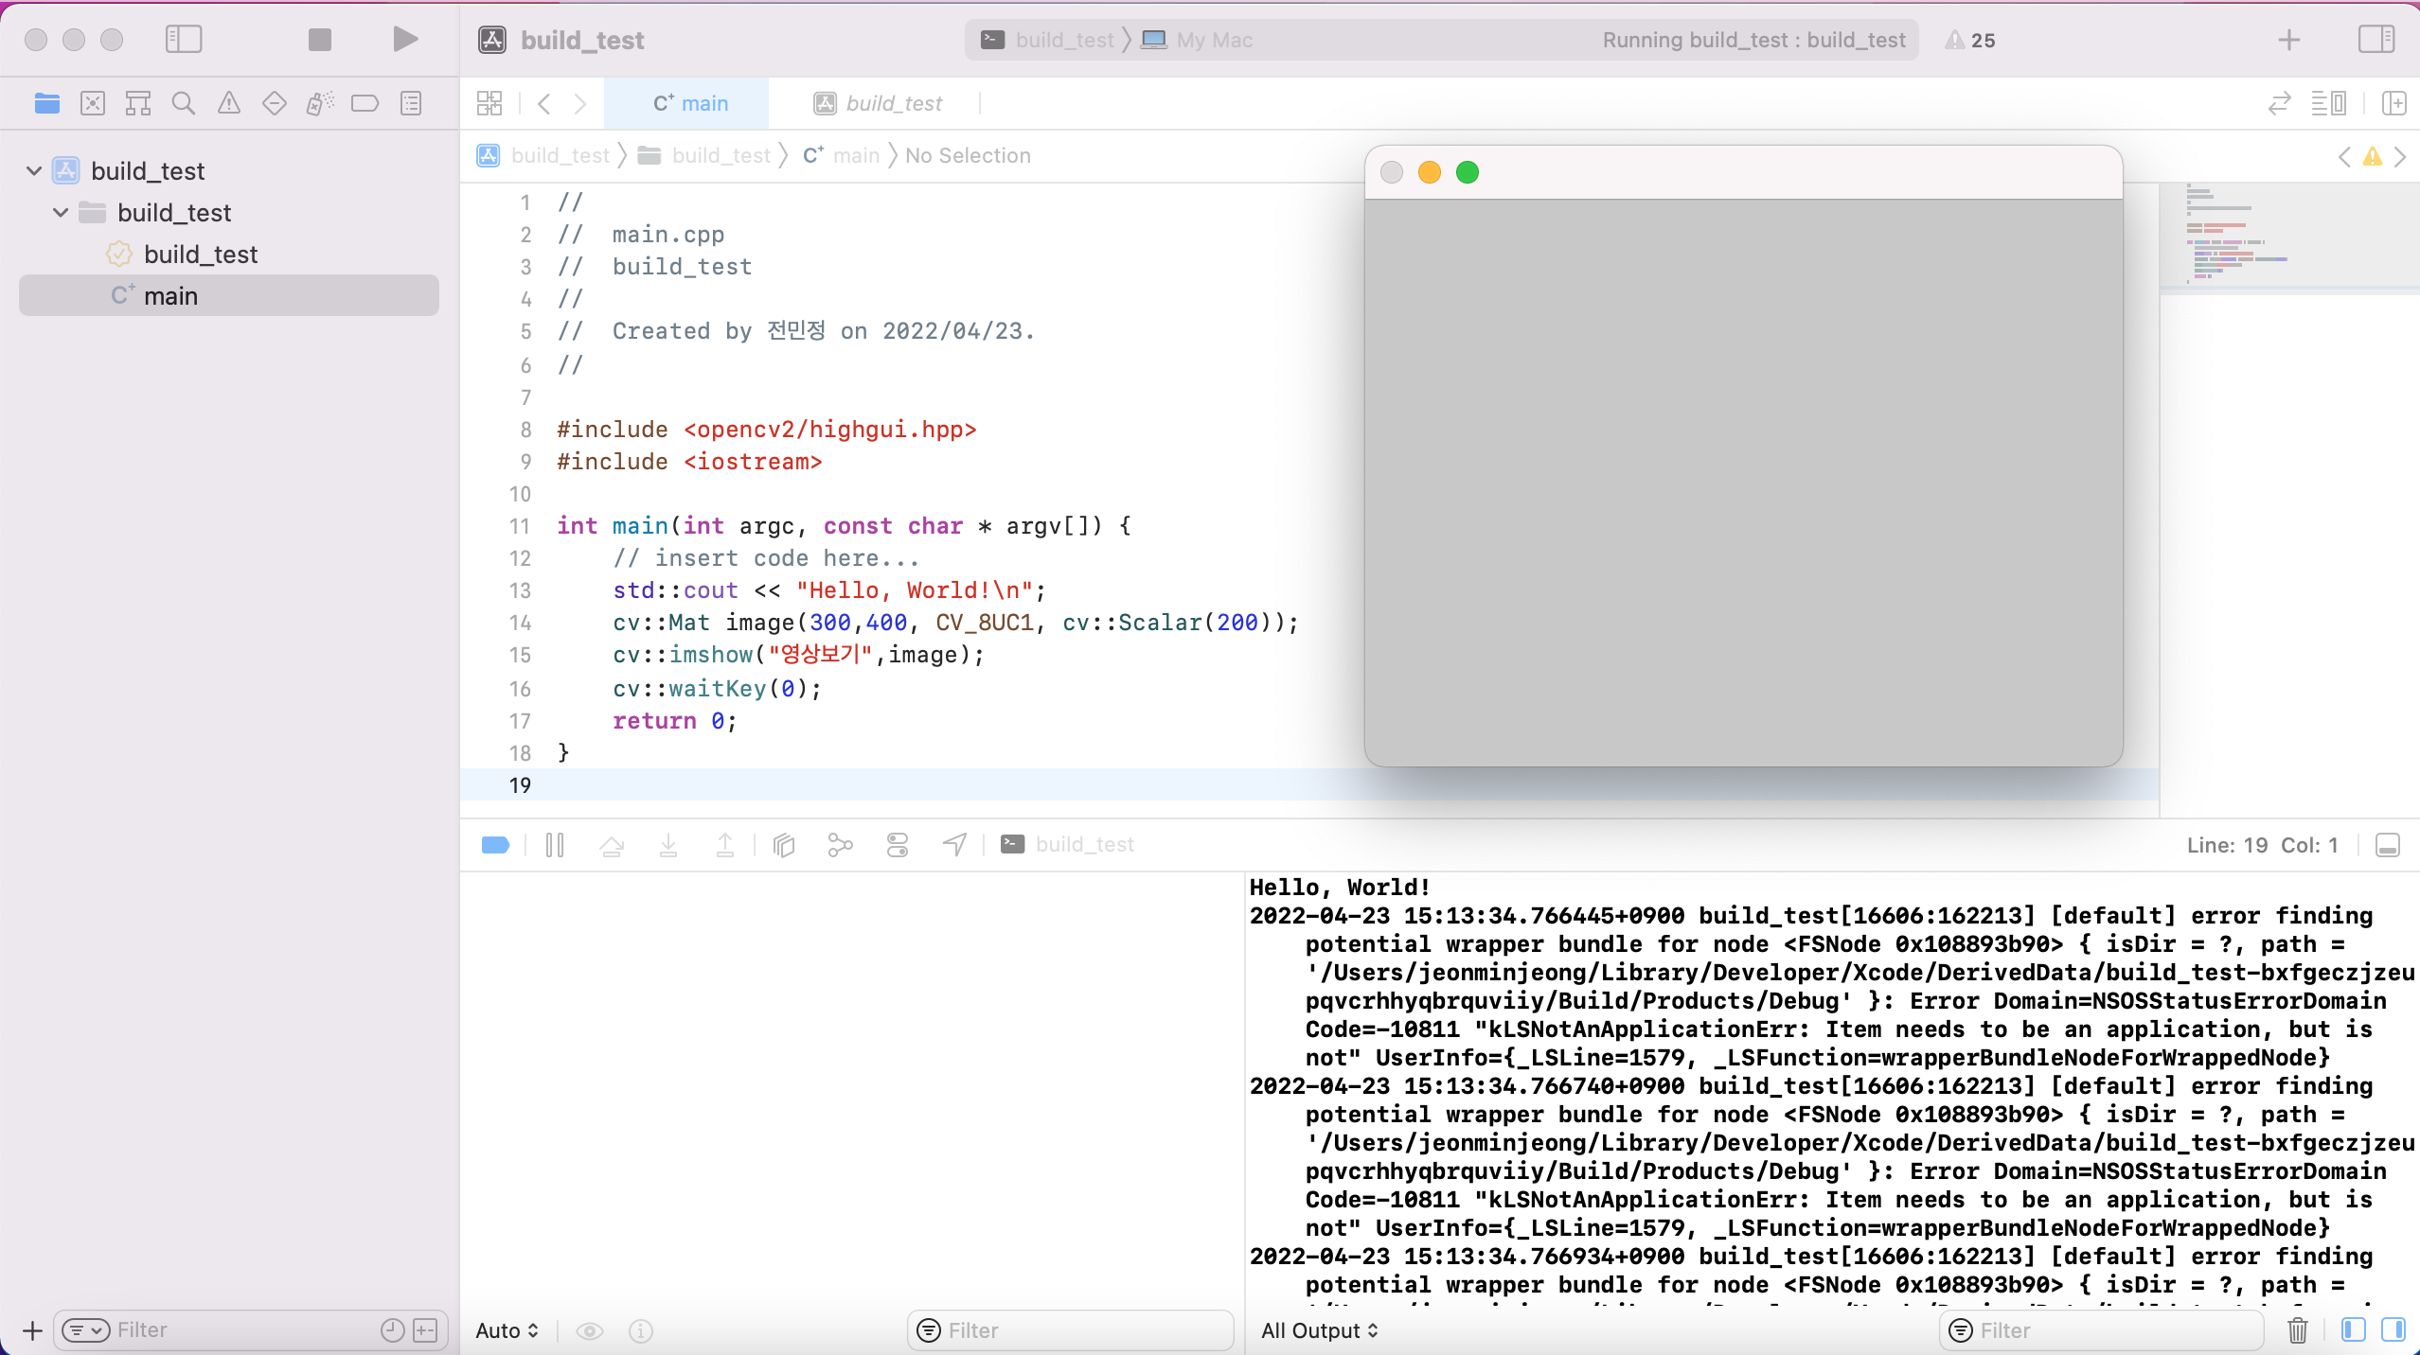Open Environment Overrides

point(898,845)
